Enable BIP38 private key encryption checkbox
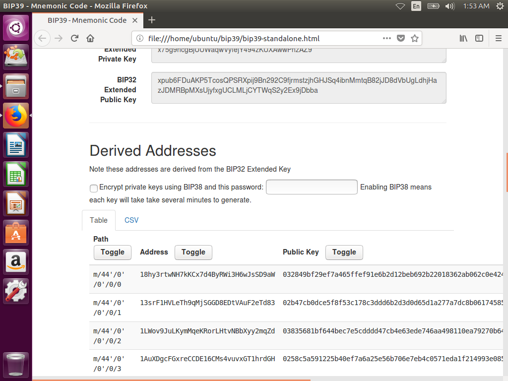 pyautogui.click(x=93, y=188)
